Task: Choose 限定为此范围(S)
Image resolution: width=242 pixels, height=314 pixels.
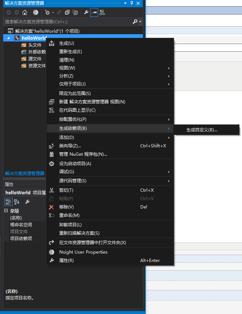Action: (x=110, y=94)
